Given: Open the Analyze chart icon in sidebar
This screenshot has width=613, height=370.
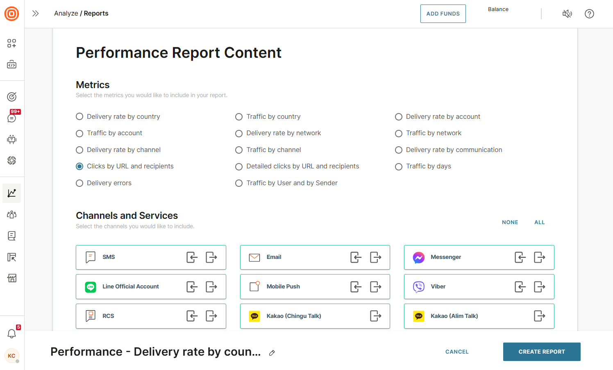Looking at the screenshot, I should (x=12, y=193).
